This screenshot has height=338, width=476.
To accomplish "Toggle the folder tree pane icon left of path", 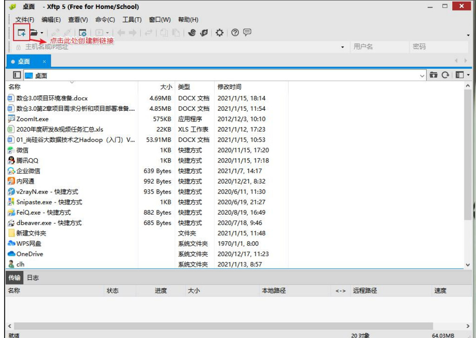I will point(17,75).
